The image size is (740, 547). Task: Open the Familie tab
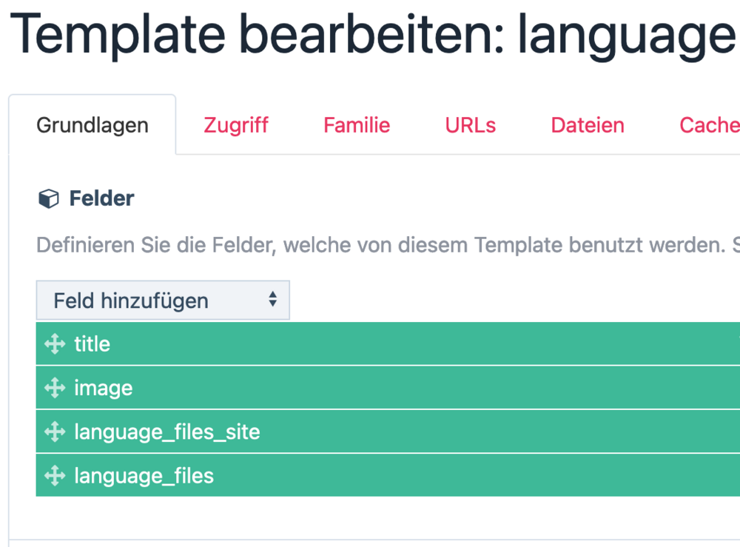[357, 125]
